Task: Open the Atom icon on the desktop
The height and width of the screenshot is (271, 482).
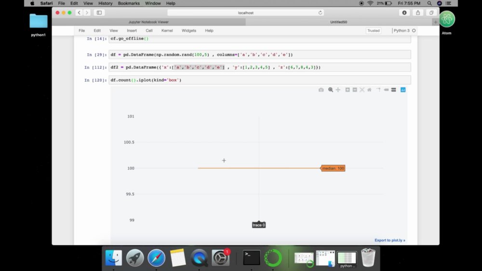Action: click(x=447, y=19)
